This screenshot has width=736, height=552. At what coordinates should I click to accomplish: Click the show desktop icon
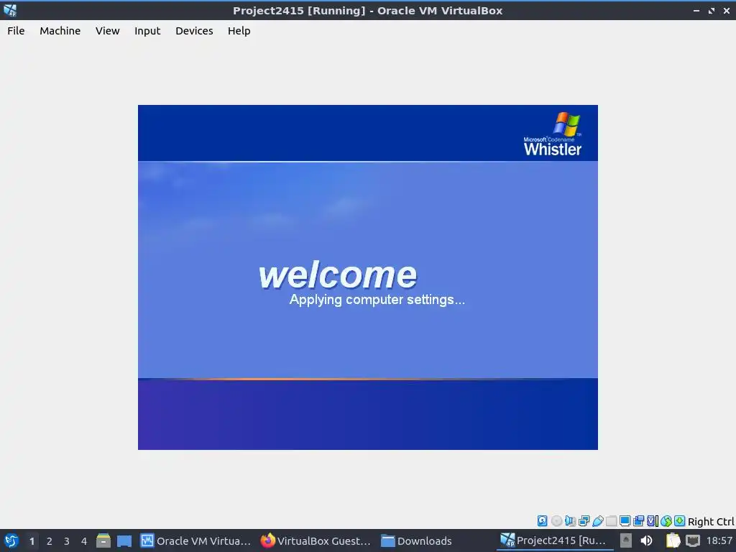click(124, 540)
